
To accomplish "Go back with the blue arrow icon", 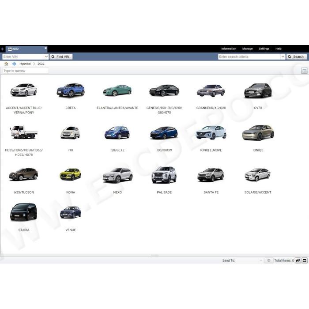I will click(14, 64).
